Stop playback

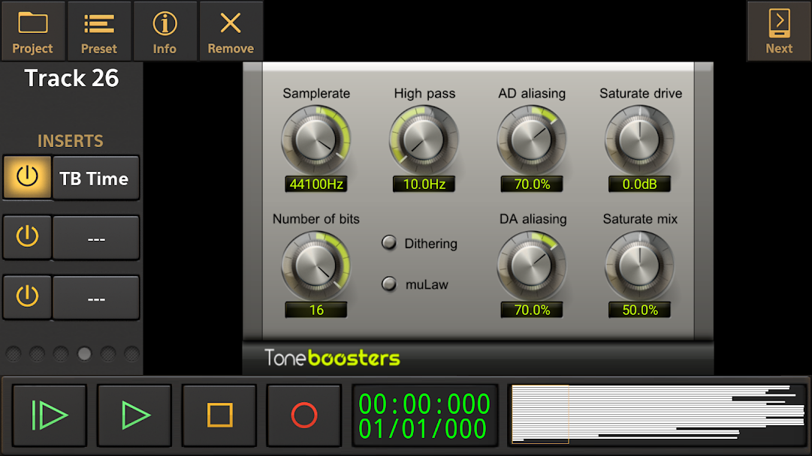pos(219,415)
